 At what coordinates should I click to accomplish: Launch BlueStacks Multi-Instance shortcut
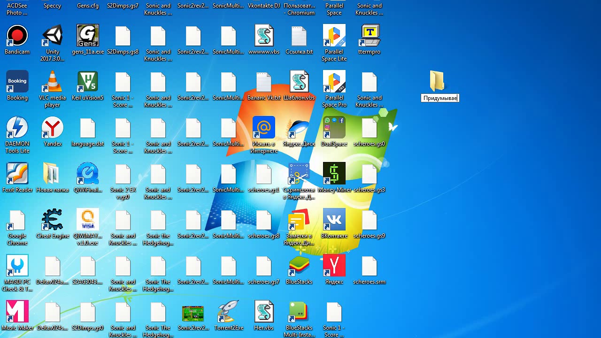point(299,312)
